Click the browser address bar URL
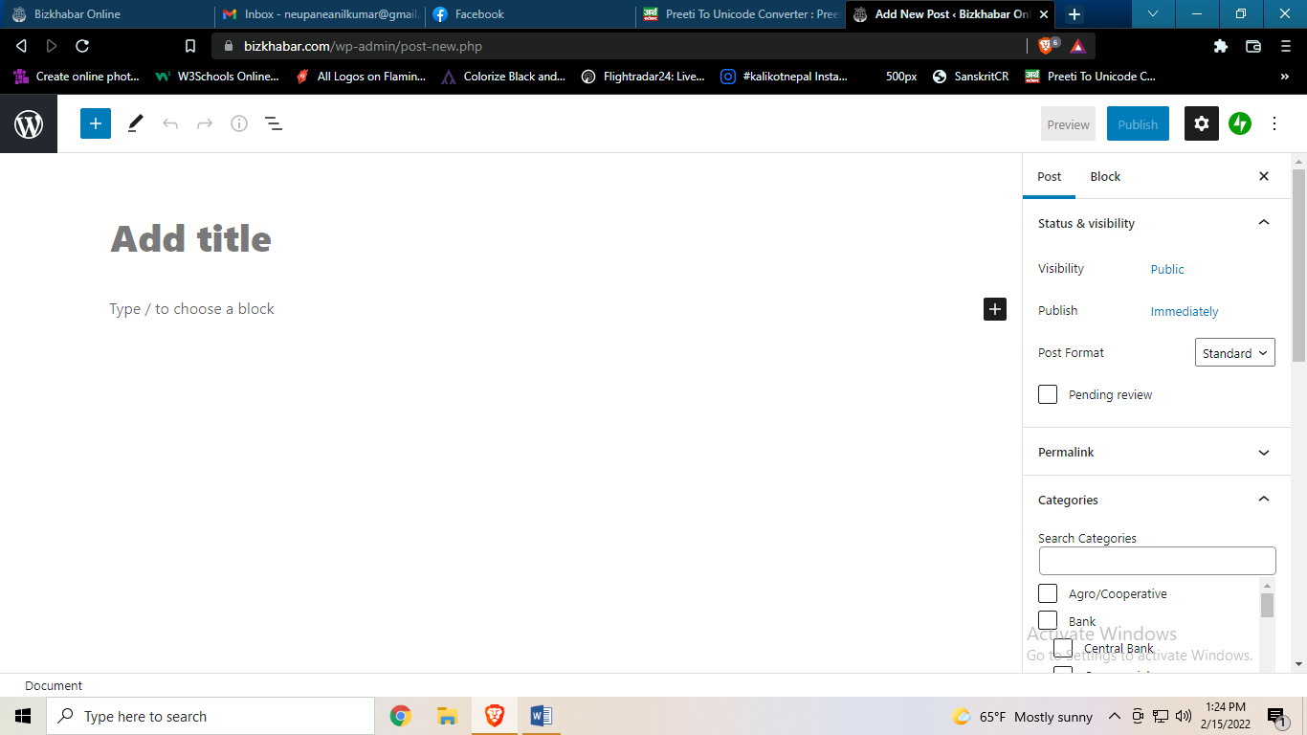Image resolution: width=1307 pixels, height=735 pixels. [364, 46]
